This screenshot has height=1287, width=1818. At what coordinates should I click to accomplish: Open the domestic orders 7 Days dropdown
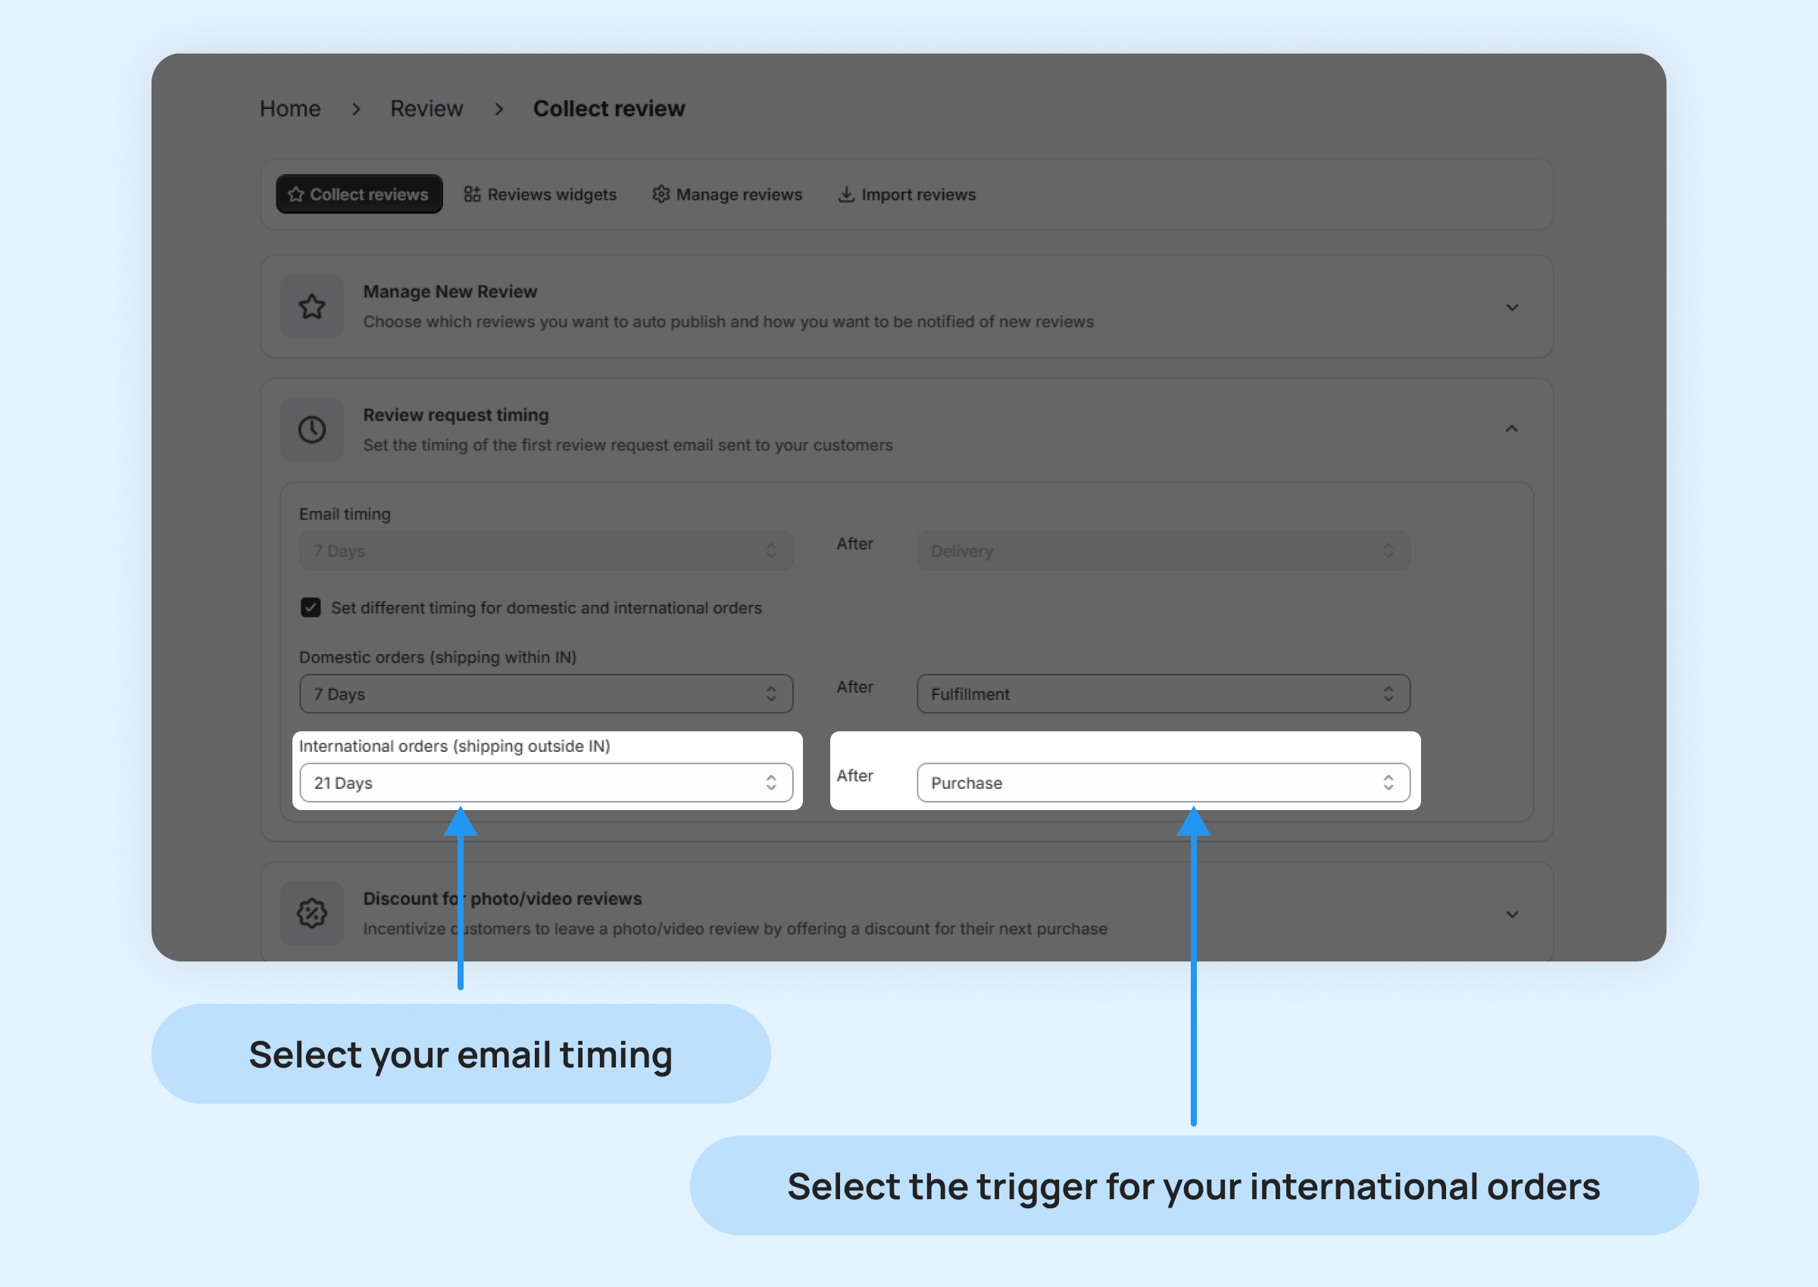pos(545,694)
